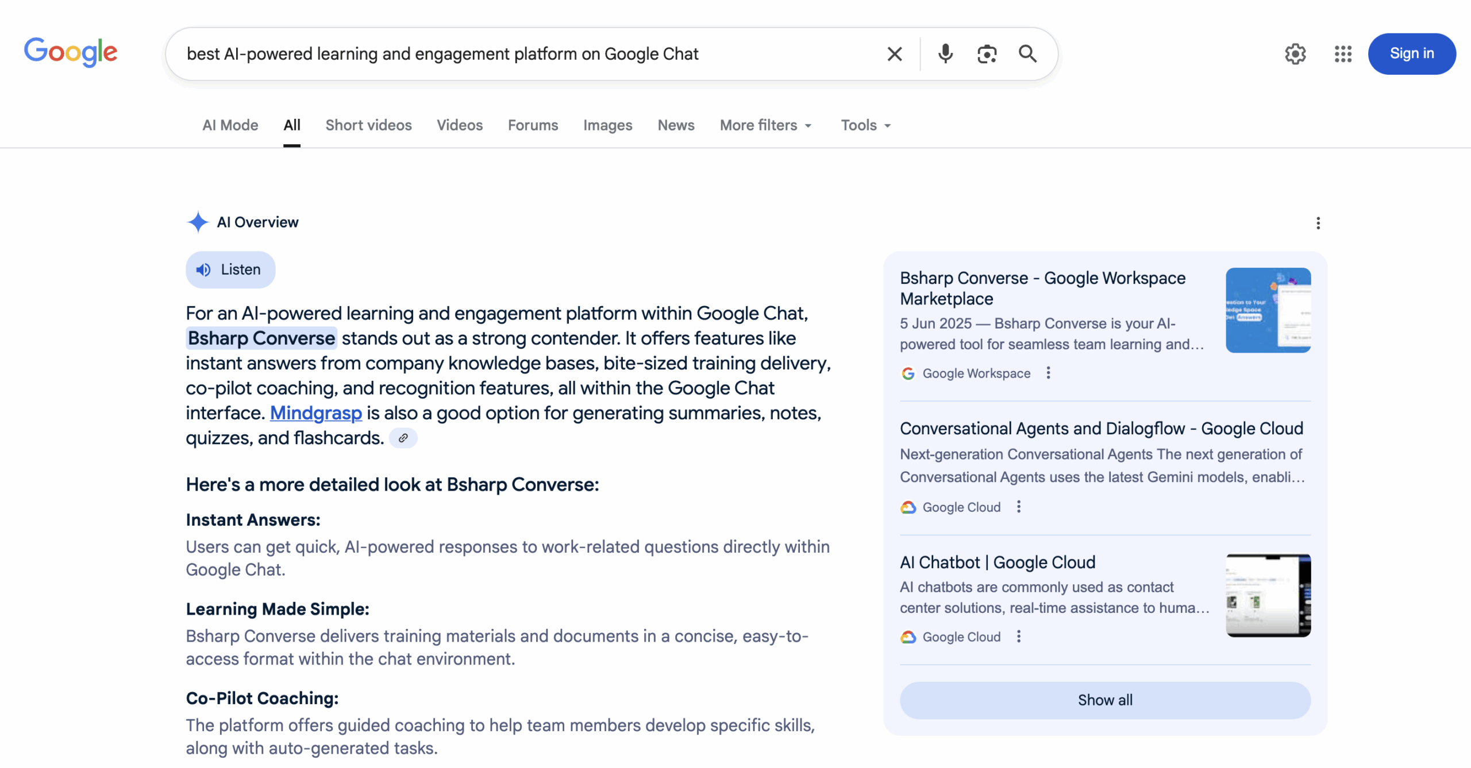This screenshot has height=768, width=1471.
Task: Click the AI Overview label text
Action: (x=257, y=222)
